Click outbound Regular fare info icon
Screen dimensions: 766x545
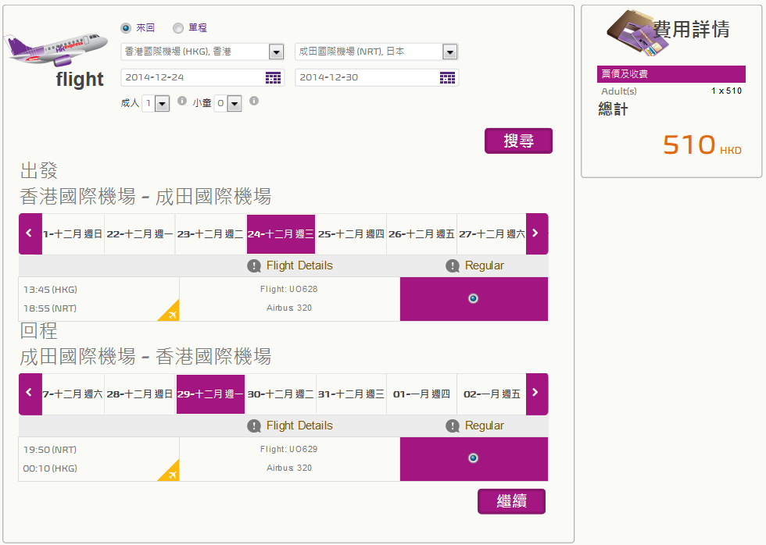(x=453, y=266)
